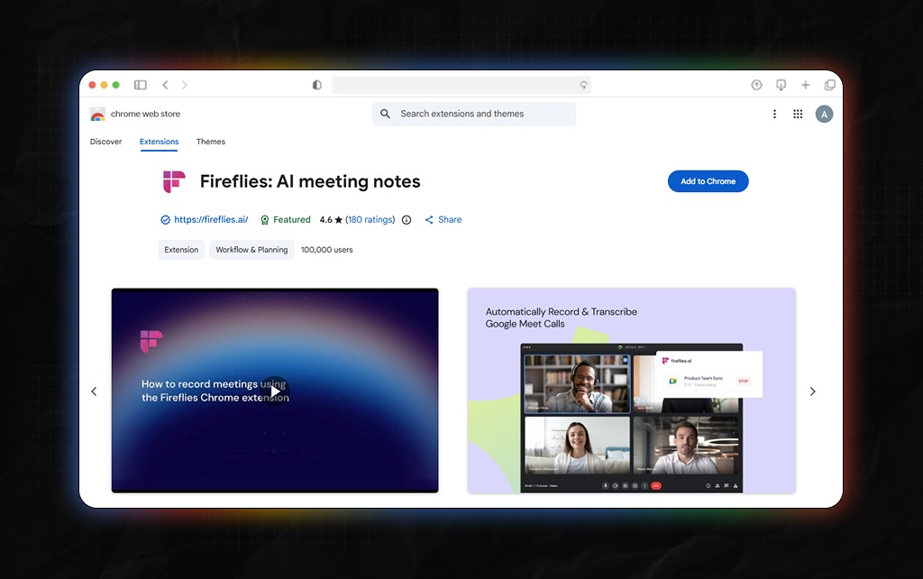
Task: Go back with the browser back arrow
Action: 166,85
